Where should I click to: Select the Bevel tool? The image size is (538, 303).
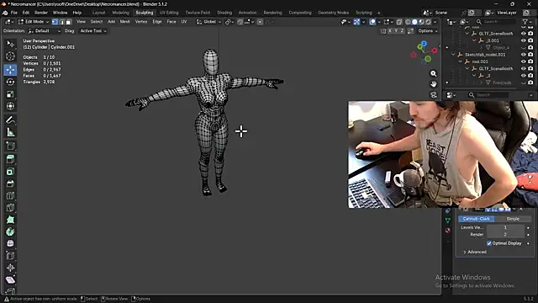point(10,183)
